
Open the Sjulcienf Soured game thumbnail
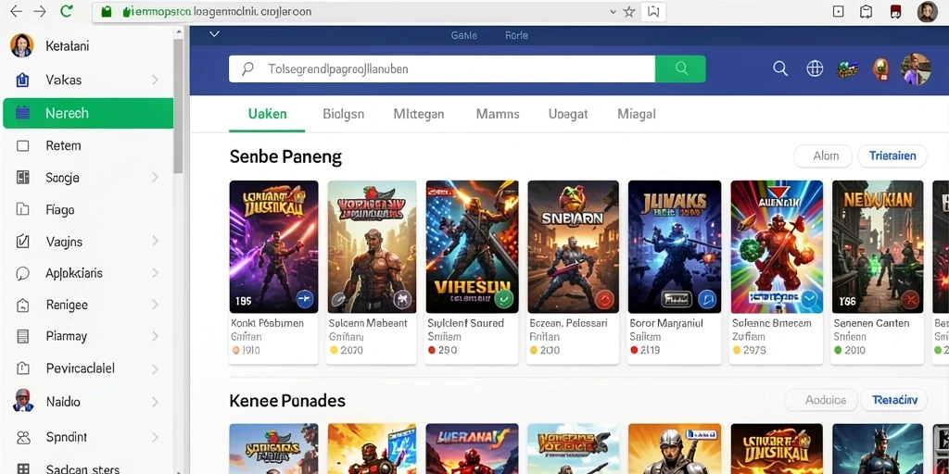pos(472,246)
